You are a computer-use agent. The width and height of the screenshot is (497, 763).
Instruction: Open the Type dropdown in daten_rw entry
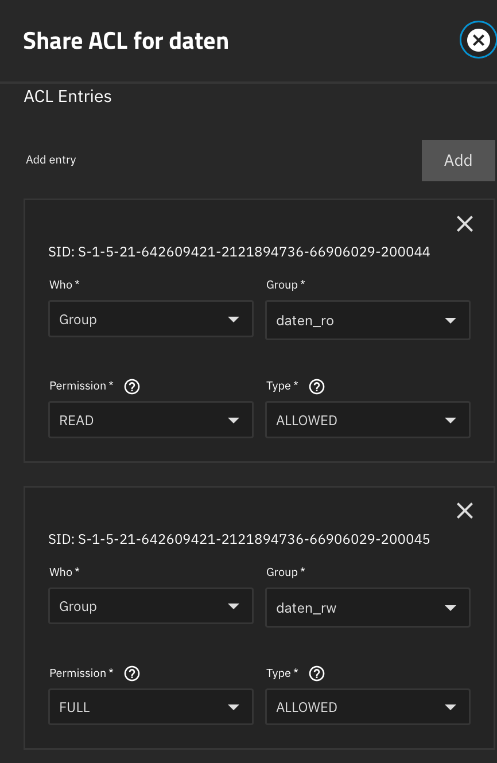tap(368, 707)
